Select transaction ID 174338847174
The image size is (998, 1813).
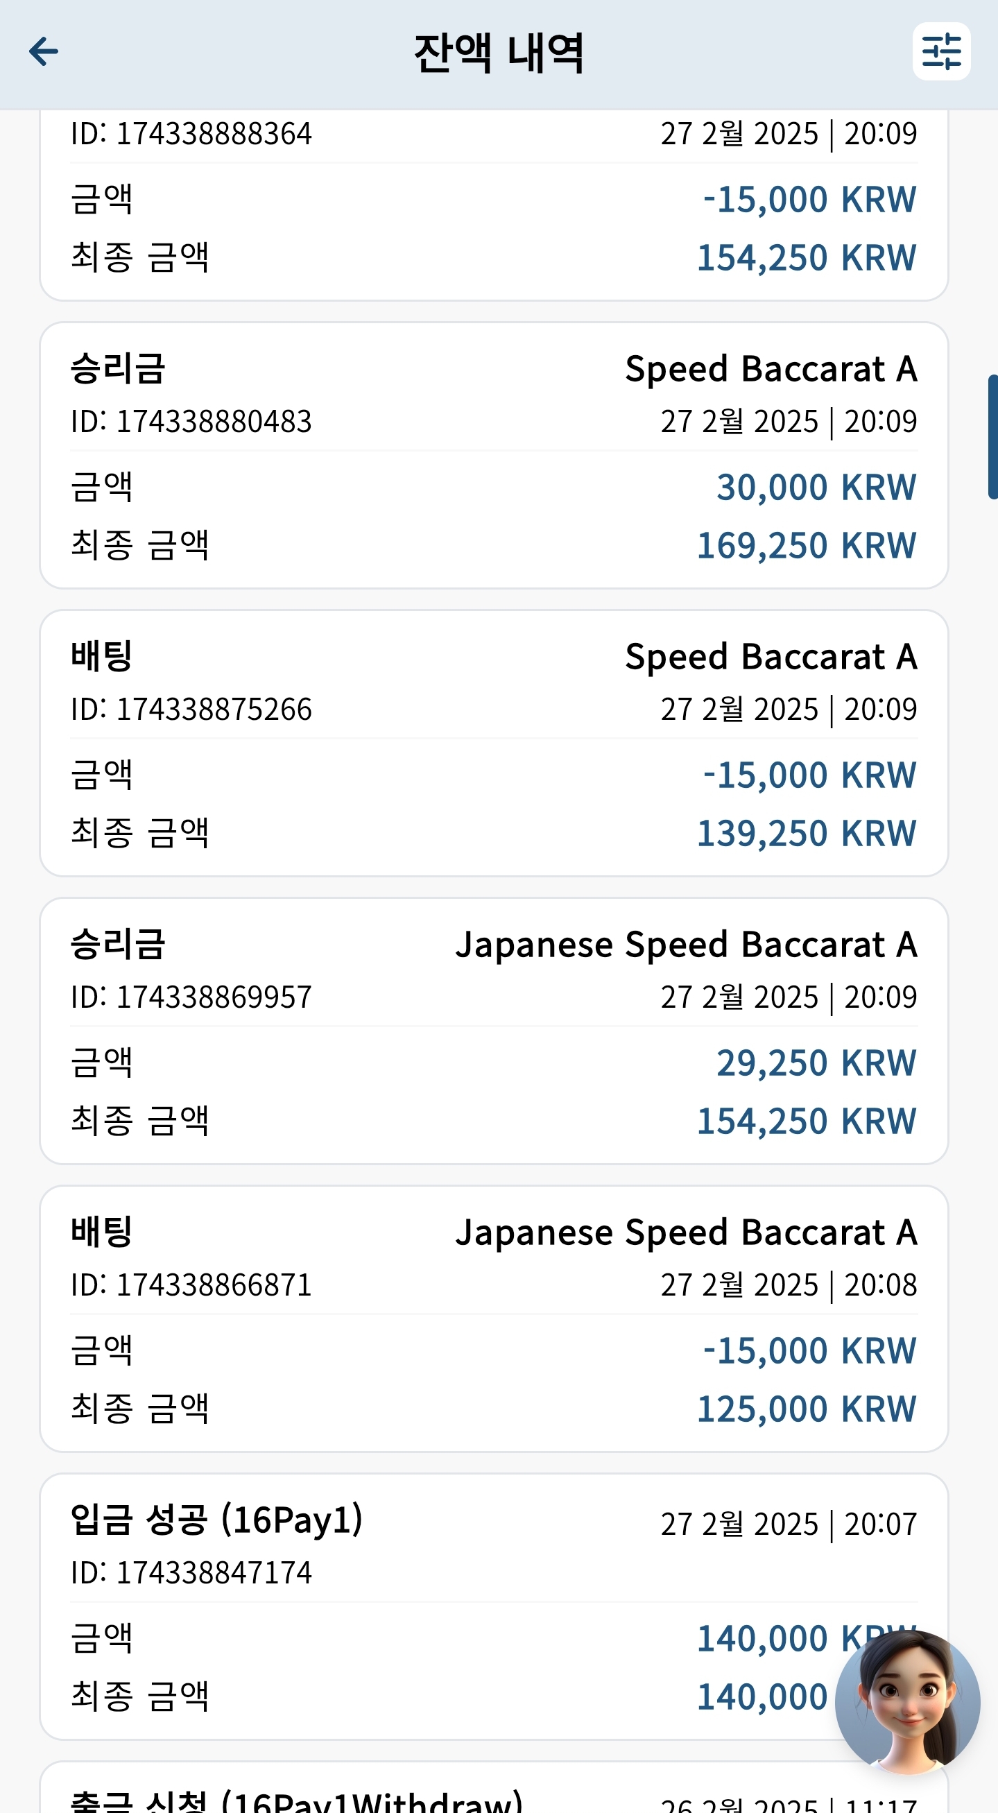click(x=191, y=1573)
